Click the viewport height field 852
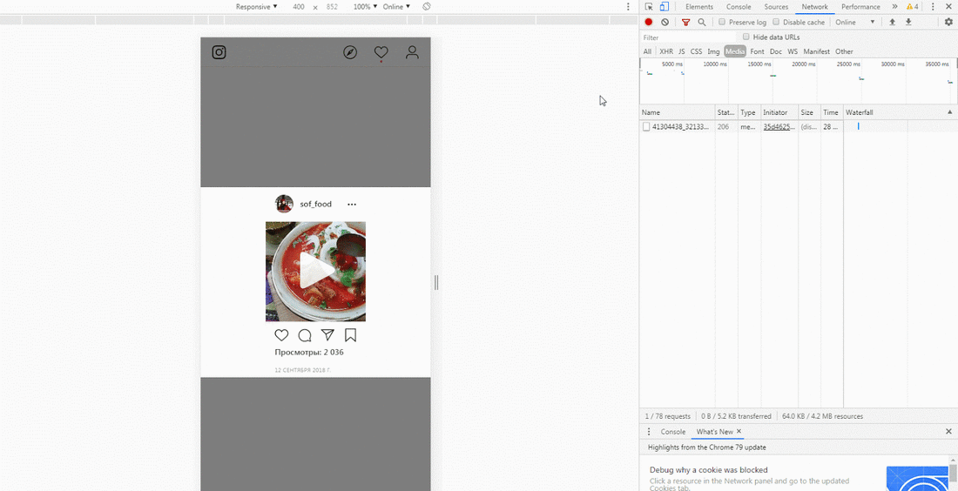 332,7
